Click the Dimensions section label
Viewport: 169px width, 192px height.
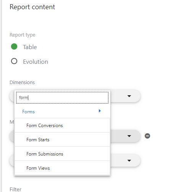coord(22,82)
